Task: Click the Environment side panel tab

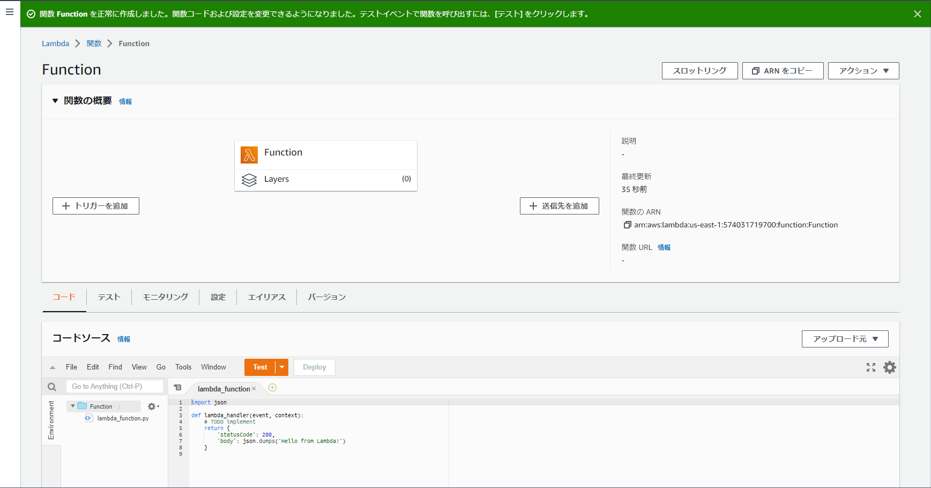Action: point(51,420)
